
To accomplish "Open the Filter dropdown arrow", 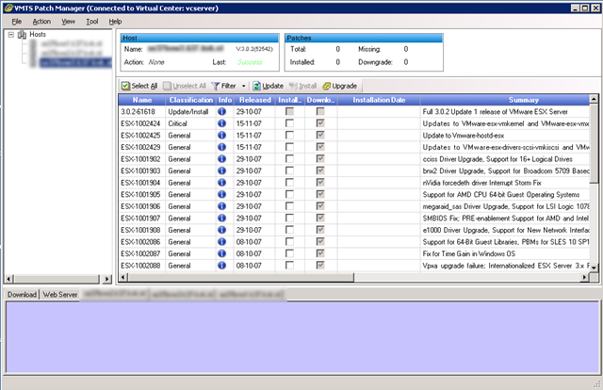I will [x=244, y=86].
